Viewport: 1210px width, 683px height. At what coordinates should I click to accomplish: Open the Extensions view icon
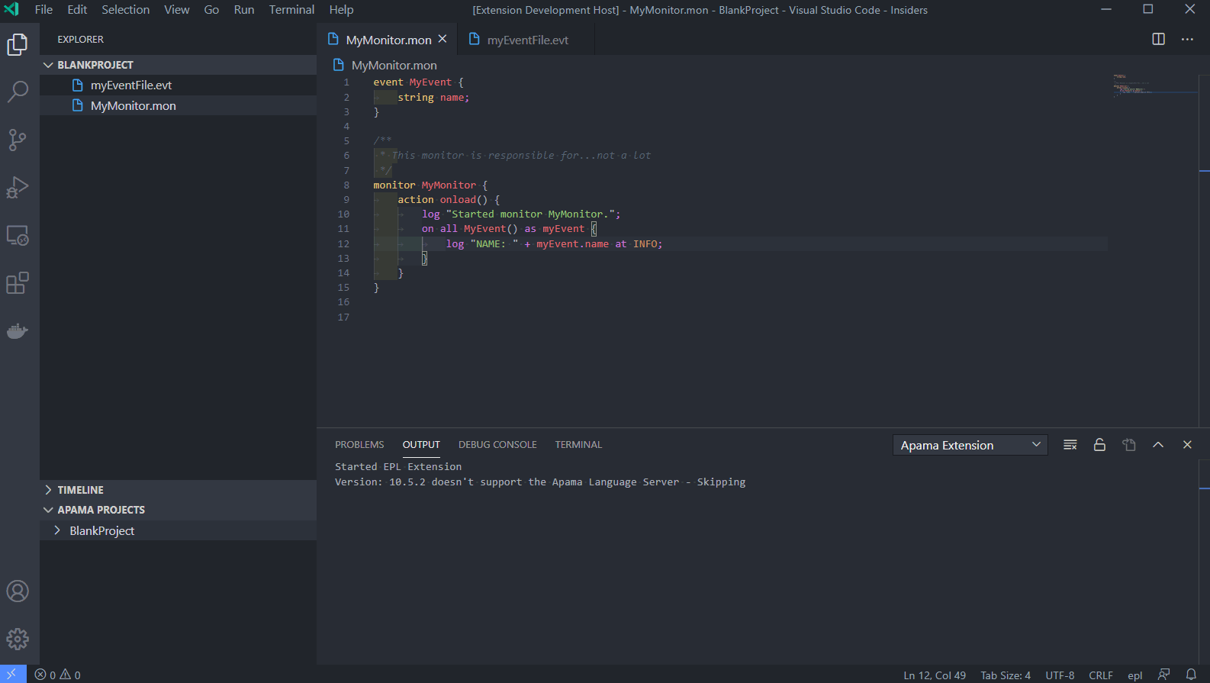click(x=18, y=283)
